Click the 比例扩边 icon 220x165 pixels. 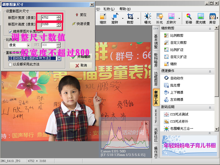click(x=167, y=50)
